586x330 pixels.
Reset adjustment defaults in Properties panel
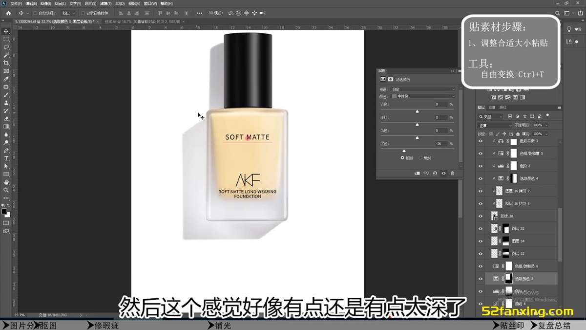point(435,173)
